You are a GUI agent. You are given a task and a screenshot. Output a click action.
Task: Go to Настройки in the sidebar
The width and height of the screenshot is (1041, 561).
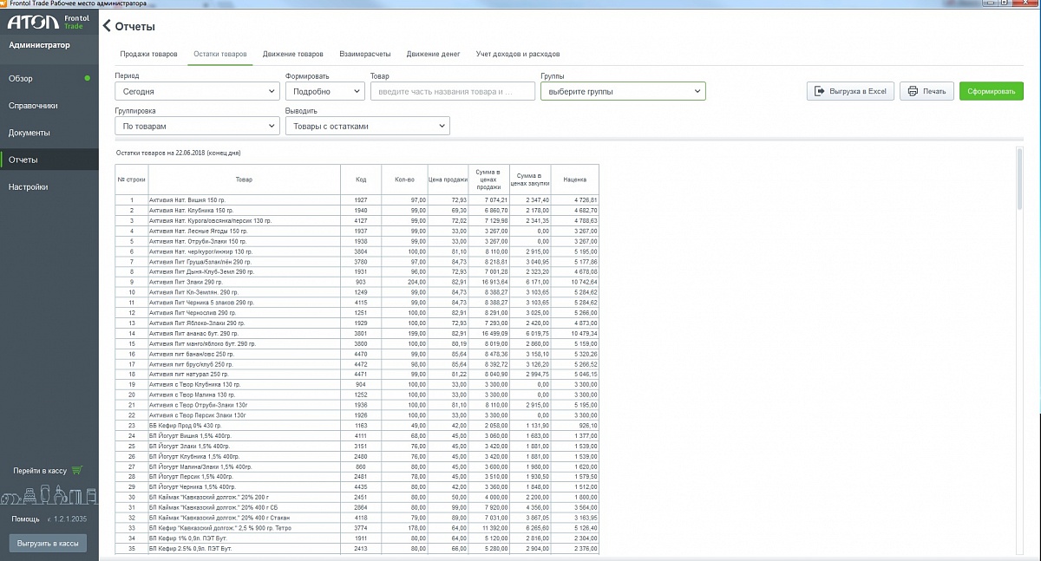coord(28,187)
